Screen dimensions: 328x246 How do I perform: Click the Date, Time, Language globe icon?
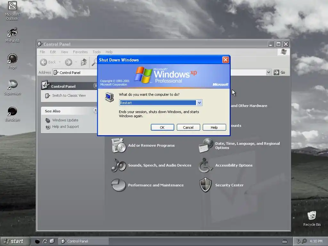(x=206, y=145)
